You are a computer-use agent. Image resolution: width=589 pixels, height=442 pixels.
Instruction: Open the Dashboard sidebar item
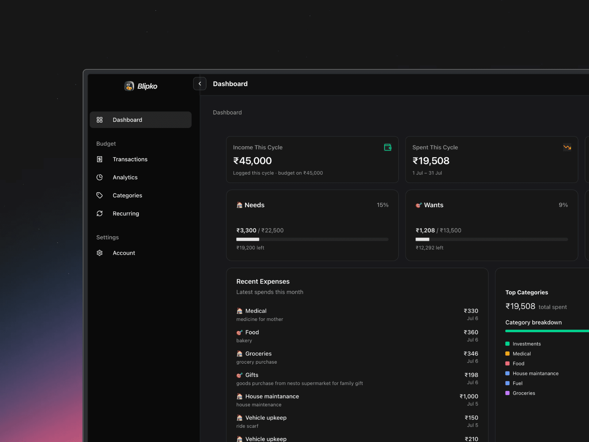[x=141, y=120]
